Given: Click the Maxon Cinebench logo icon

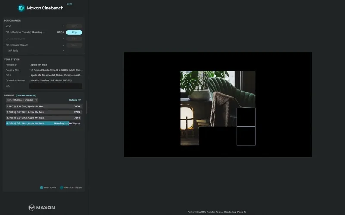Looking at the screenshot, I should tap(21, 8).
